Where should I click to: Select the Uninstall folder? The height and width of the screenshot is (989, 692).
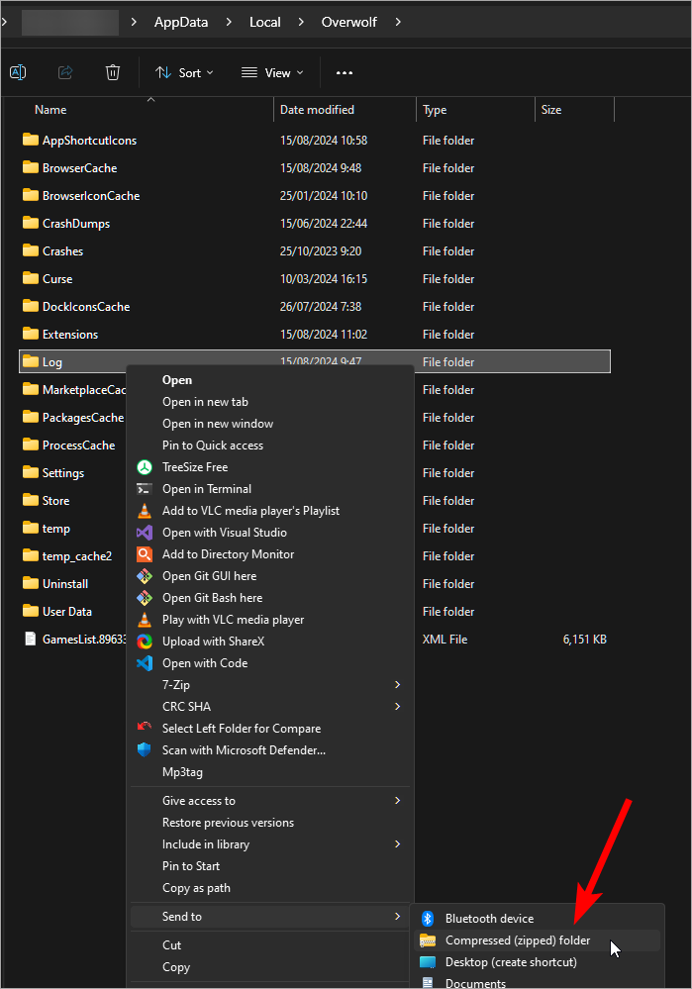(x=65, y=584)
